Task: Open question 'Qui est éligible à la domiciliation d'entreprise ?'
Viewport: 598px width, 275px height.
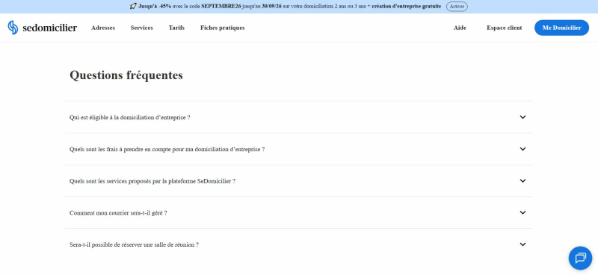Action: (x=298, y=117)
